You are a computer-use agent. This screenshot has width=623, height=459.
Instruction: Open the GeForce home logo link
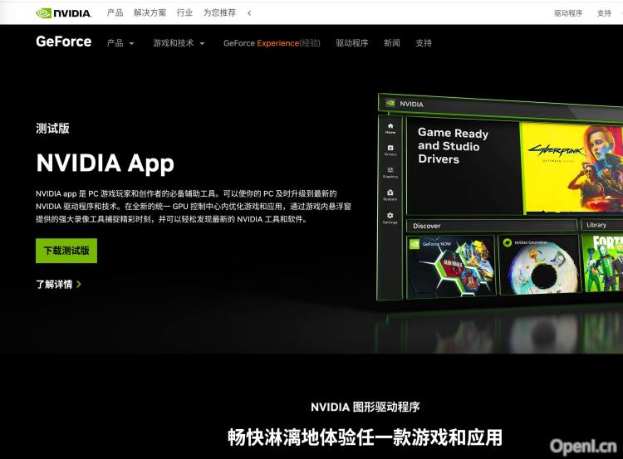coord(64,42)
